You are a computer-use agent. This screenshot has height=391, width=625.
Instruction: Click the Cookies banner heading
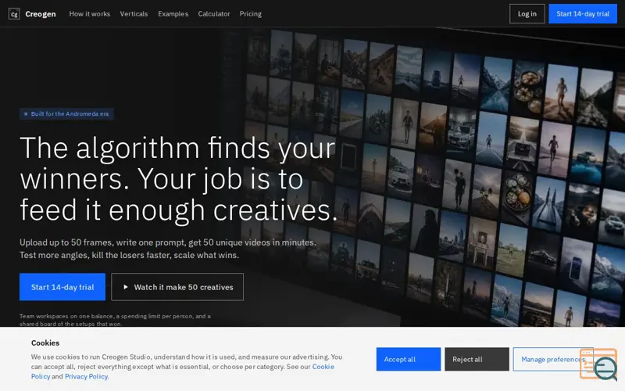point(45,343)
